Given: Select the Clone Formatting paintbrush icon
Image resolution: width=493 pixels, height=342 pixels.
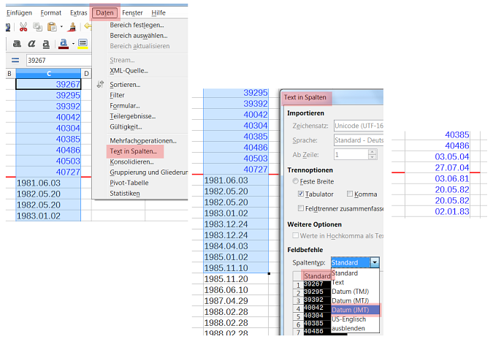Looking at the screenshot, I should [x=72, y=27].
